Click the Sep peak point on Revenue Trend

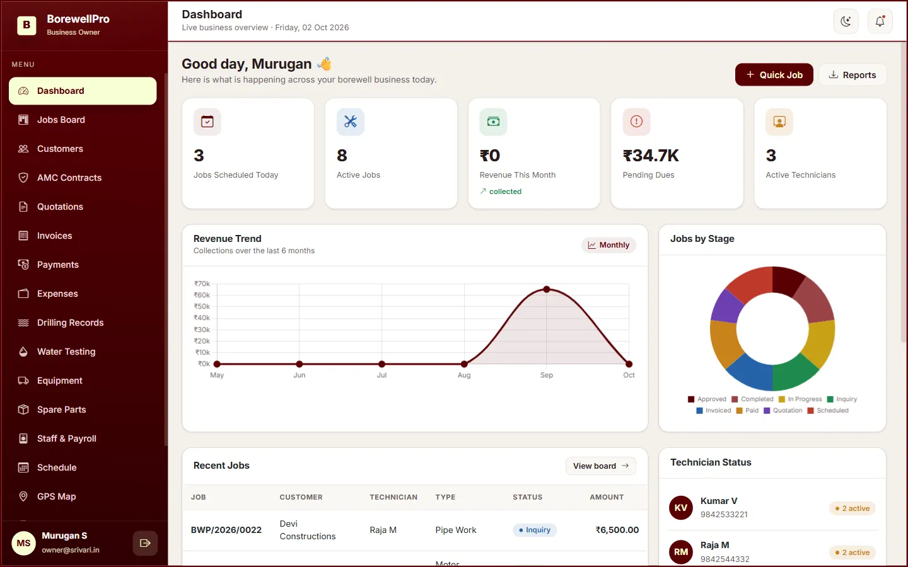click(547, 289)
